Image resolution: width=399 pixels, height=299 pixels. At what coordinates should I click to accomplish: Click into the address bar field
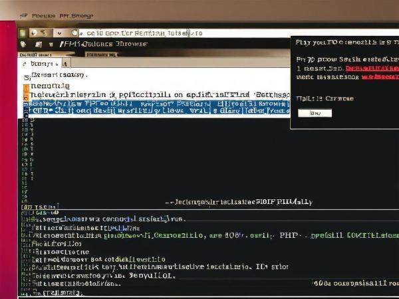tap(239, 33)
